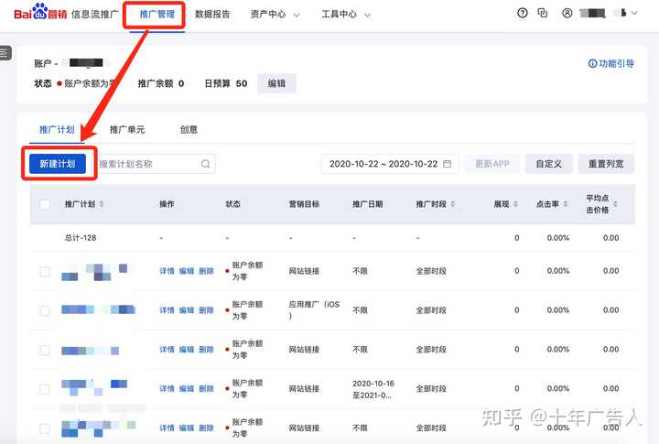Check the third plan row checkbox
This screenshot has height=444, width=659.
click(x=45, y=350)
